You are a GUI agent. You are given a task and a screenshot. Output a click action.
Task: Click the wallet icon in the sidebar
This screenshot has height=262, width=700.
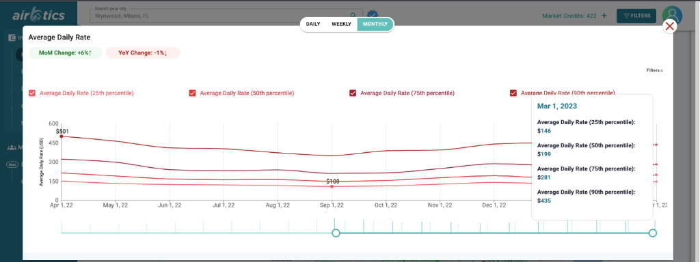[x=12, y=38]
